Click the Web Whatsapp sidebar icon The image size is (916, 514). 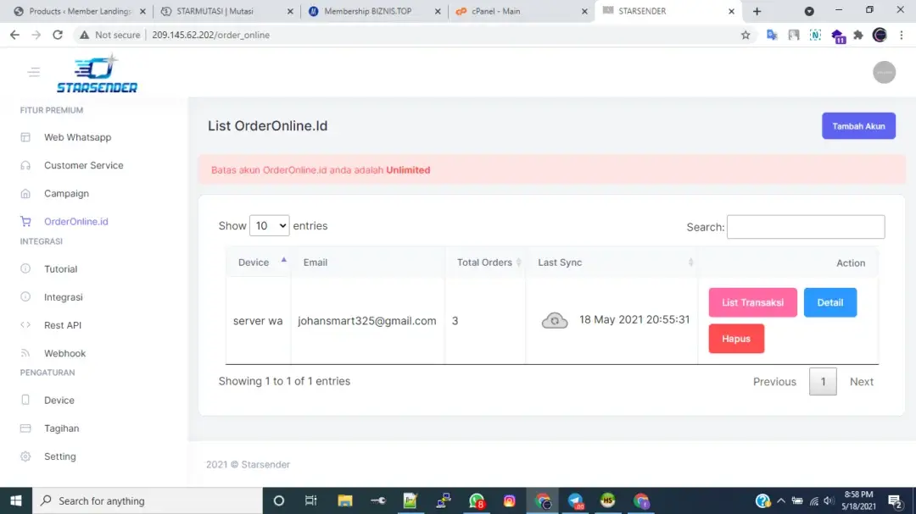(x=25, y=137)
